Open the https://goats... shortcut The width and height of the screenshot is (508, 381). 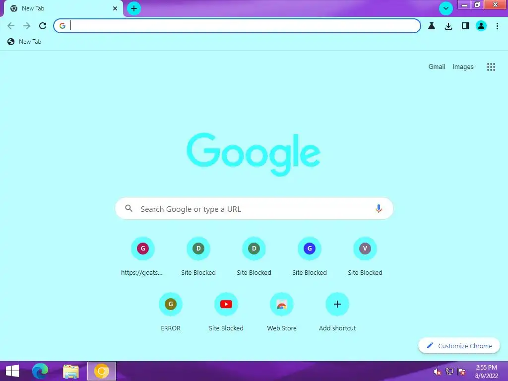point(142,256)
